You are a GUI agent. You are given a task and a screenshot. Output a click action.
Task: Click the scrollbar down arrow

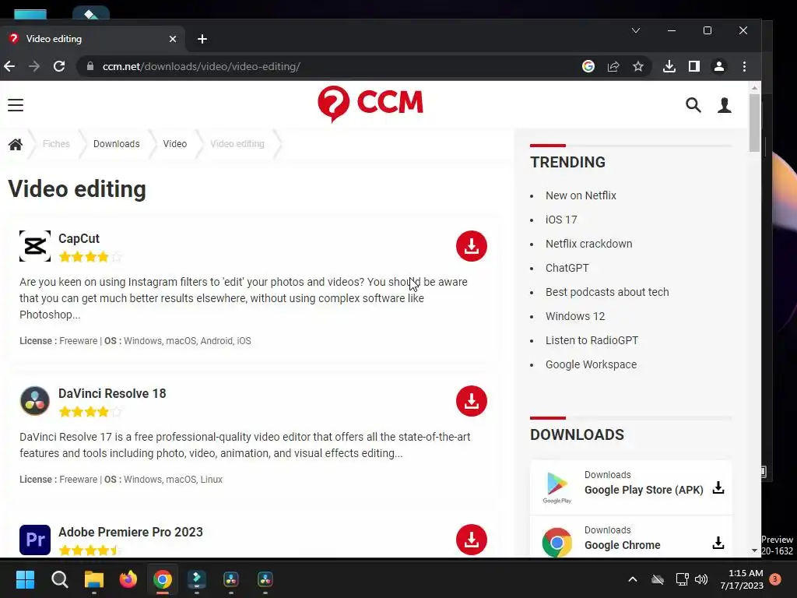click(x=754, y=551)
